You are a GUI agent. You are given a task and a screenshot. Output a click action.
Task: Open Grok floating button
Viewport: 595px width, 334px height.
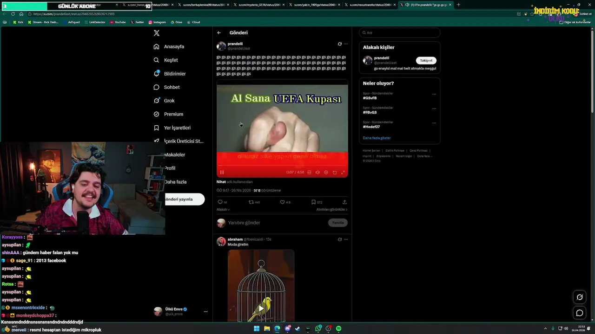pyautogui.click(x=580, y=297)
